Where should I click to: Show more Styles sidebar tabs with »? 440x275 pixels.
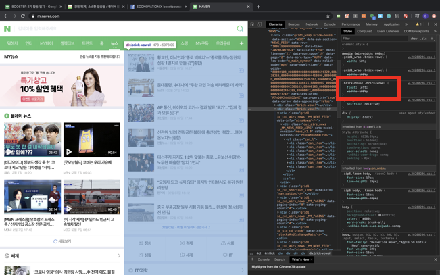[436, 32]
